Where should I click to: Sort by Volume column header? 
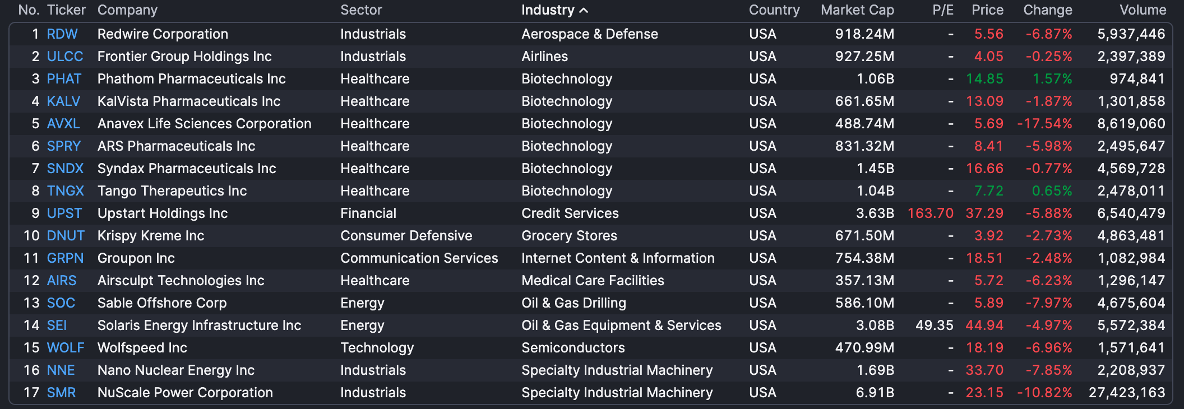1143,10
